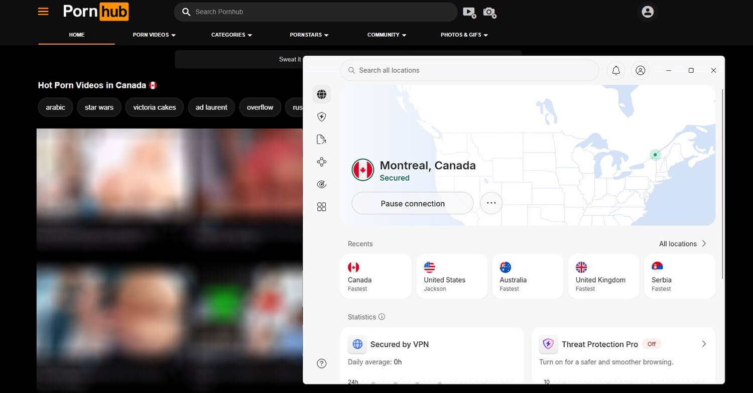Click the VPN window vertical scrollbar

pyautogui.click(x=722, y=184)
